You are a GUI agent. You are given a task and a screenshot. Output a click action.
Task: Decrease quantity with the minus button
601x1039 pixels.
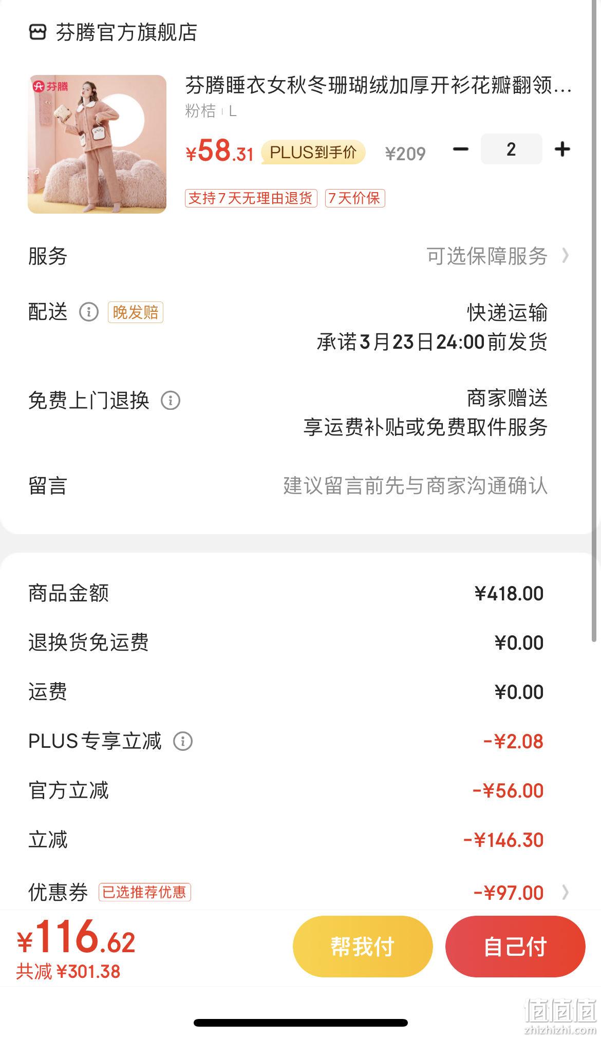(x=461, y=149)
